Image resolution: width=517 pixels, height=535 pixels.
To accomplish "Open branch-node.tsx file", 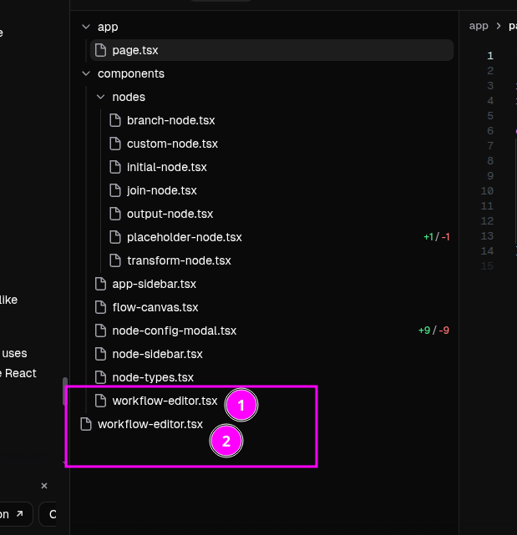I will coord(170,120).
